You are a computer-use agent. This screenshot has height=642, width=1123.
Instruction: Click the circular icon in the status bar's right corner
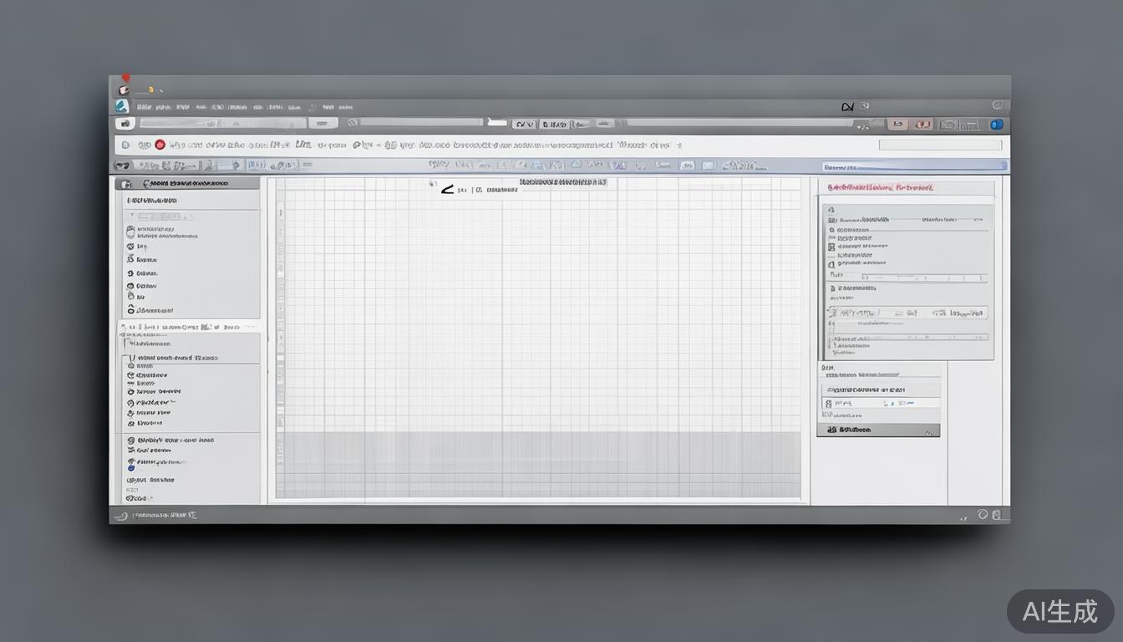983,515
